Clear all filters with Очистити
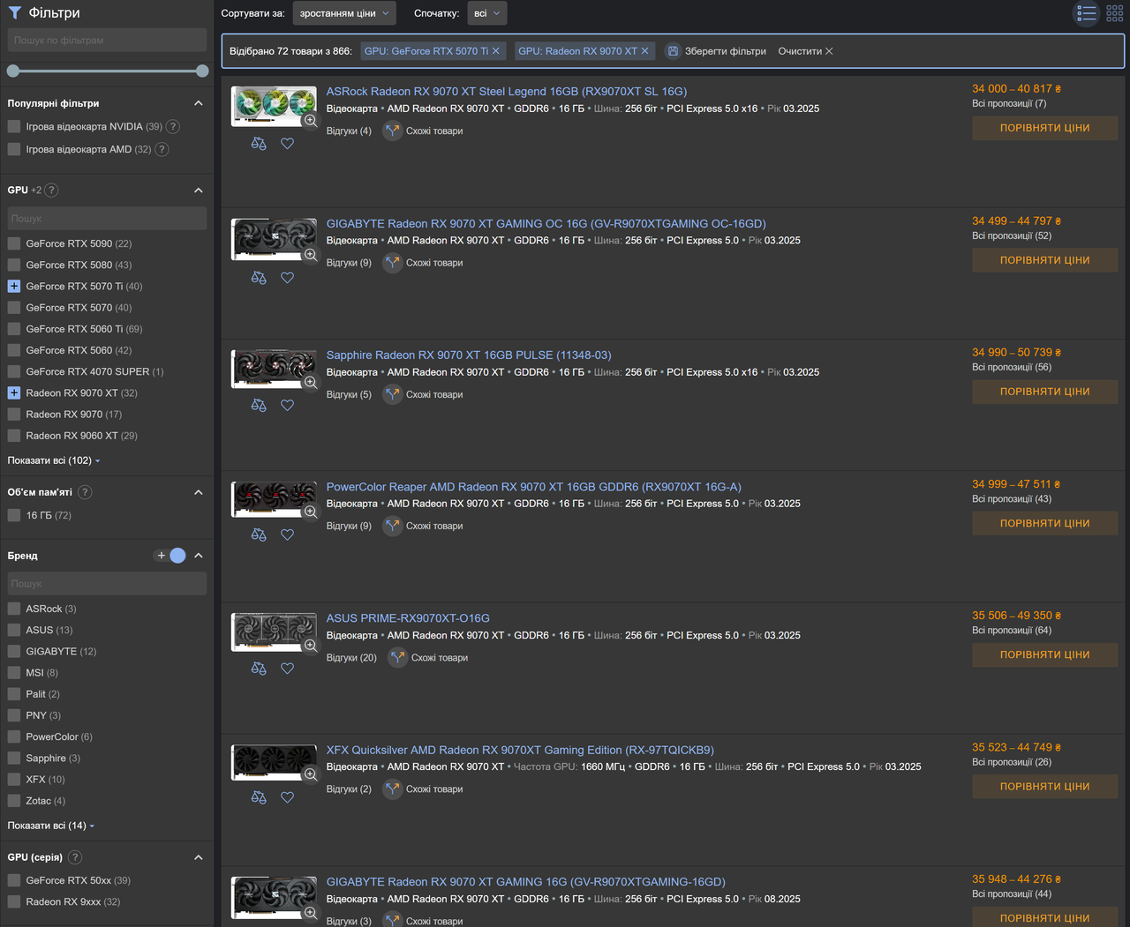The width and height of the screenshot is (1130, 927). pyautogui.click(x=805, y=51)
